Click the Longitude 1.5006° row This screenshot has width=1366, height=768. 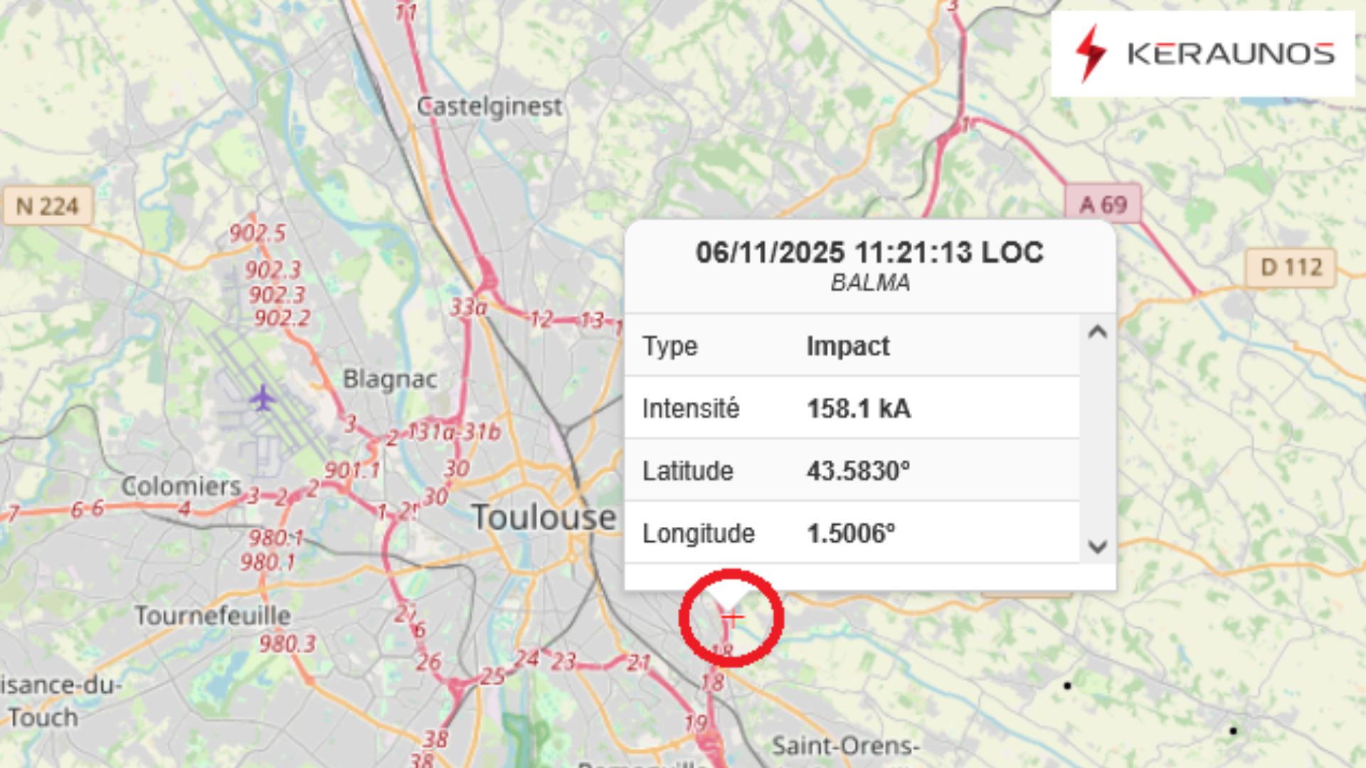tap(852, 533)
